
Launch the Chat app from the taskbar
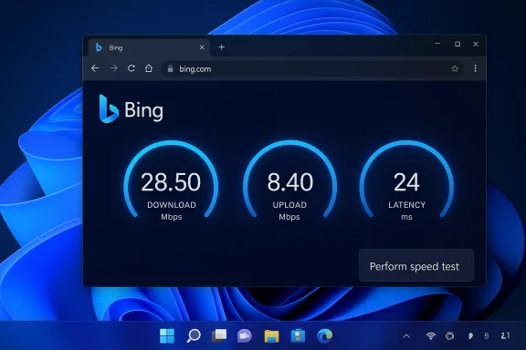click(245, 336)
